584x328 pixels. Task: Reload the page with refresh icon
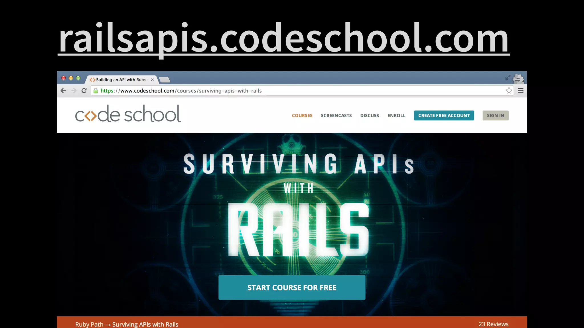84,91
